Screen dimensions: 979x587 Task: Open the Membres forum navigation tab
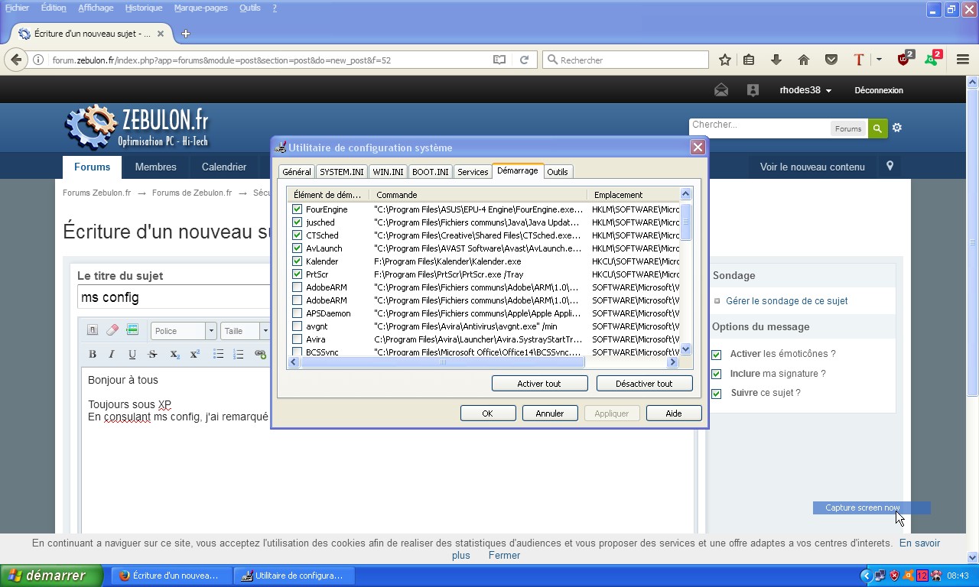click(x=155, y=167)
